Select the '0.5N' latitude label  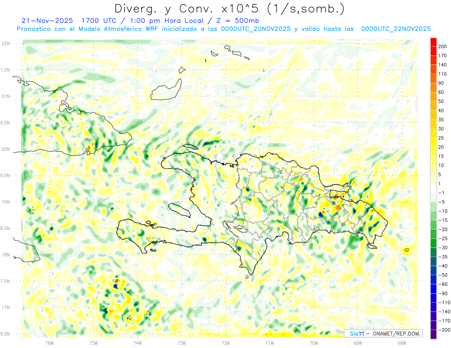point(5,123)
